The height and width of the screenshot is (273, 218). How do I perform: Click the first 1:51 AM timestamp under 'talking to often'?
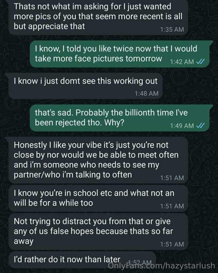(x=172, y=178)
